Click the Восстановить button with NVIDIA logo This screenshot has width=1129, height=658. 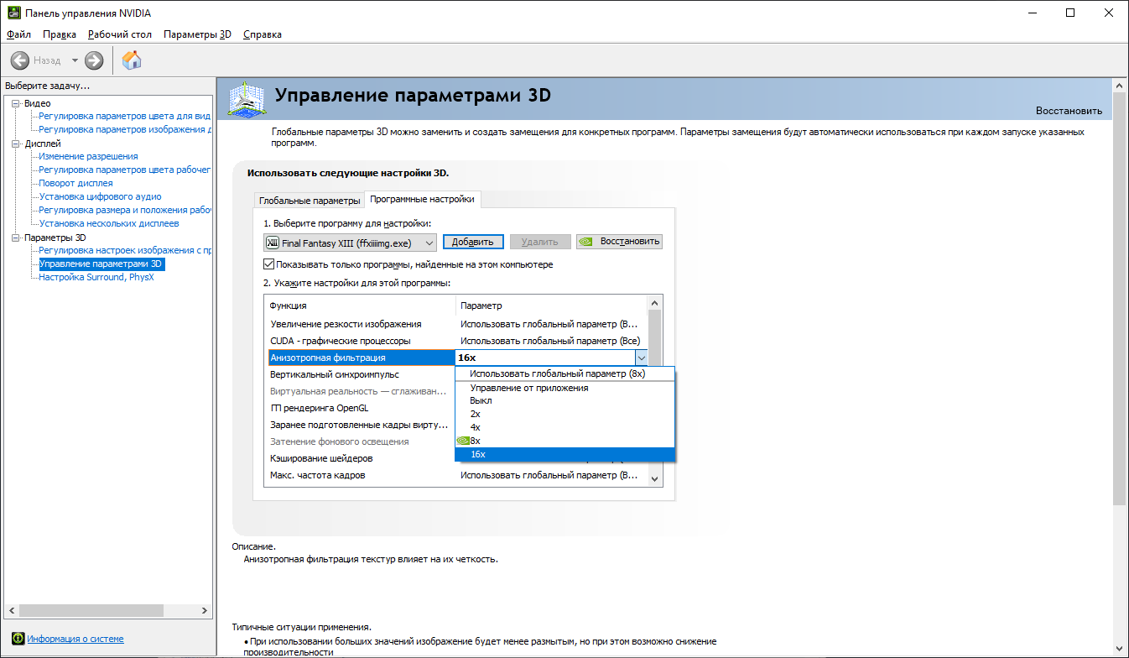click(620, 242)
